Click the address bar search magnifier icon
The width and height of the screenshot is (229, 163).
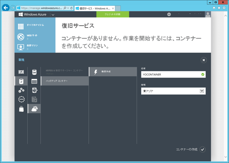click(x=65, y=8)
